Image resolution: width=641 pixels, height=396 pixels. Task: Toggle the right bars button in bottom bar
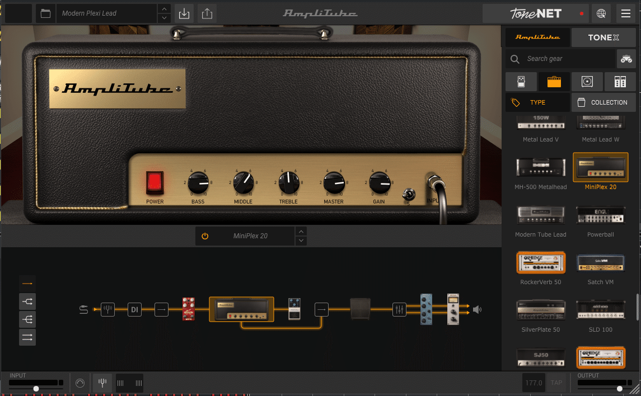(139, 383)
